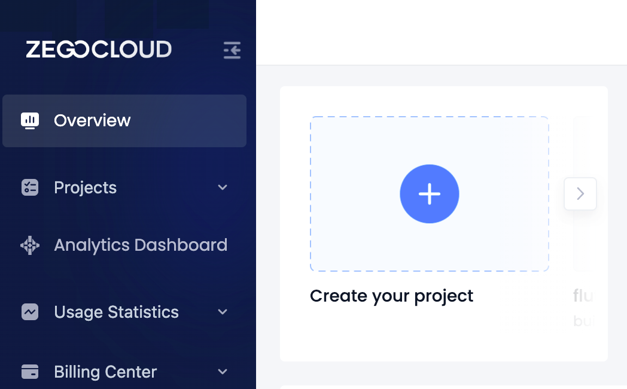
Task: Collapse the sidebar with the arrow icon
Action: click(x=232, y=50)
